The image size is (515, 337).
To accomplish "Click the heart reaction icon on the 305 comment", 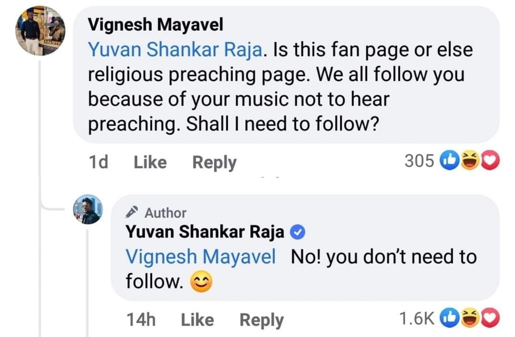I will tap(489, 162).
